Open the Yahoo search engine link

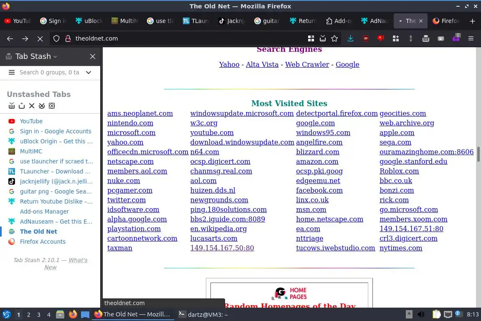229,64
